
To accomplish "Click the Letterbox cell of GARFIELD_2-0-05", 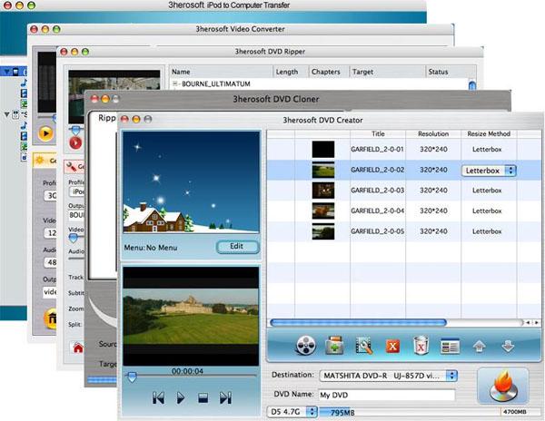I will click(x=487, y=231).
